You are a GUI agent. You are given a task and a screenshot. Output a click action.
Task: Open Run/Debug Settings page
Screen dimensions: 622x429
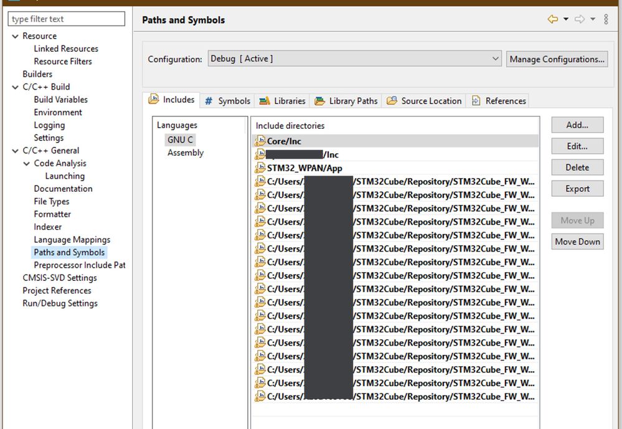click(60, 303)
